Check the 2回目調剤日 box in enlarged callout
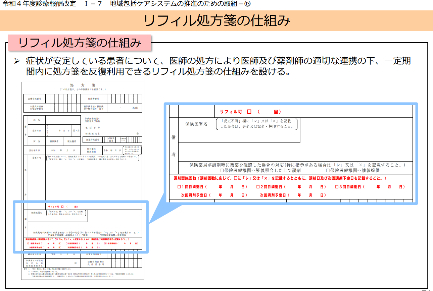 (258, 187)
